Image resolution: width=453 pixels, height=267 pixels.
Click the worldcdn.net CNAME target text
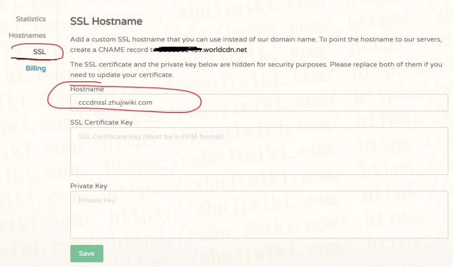[x=225, y=50]
